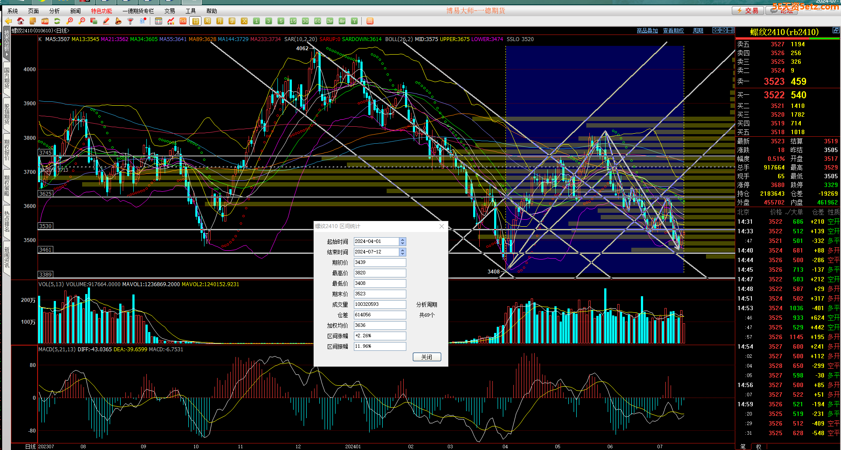
Task: Open the quote list table icon
Action: click(159, 21)
